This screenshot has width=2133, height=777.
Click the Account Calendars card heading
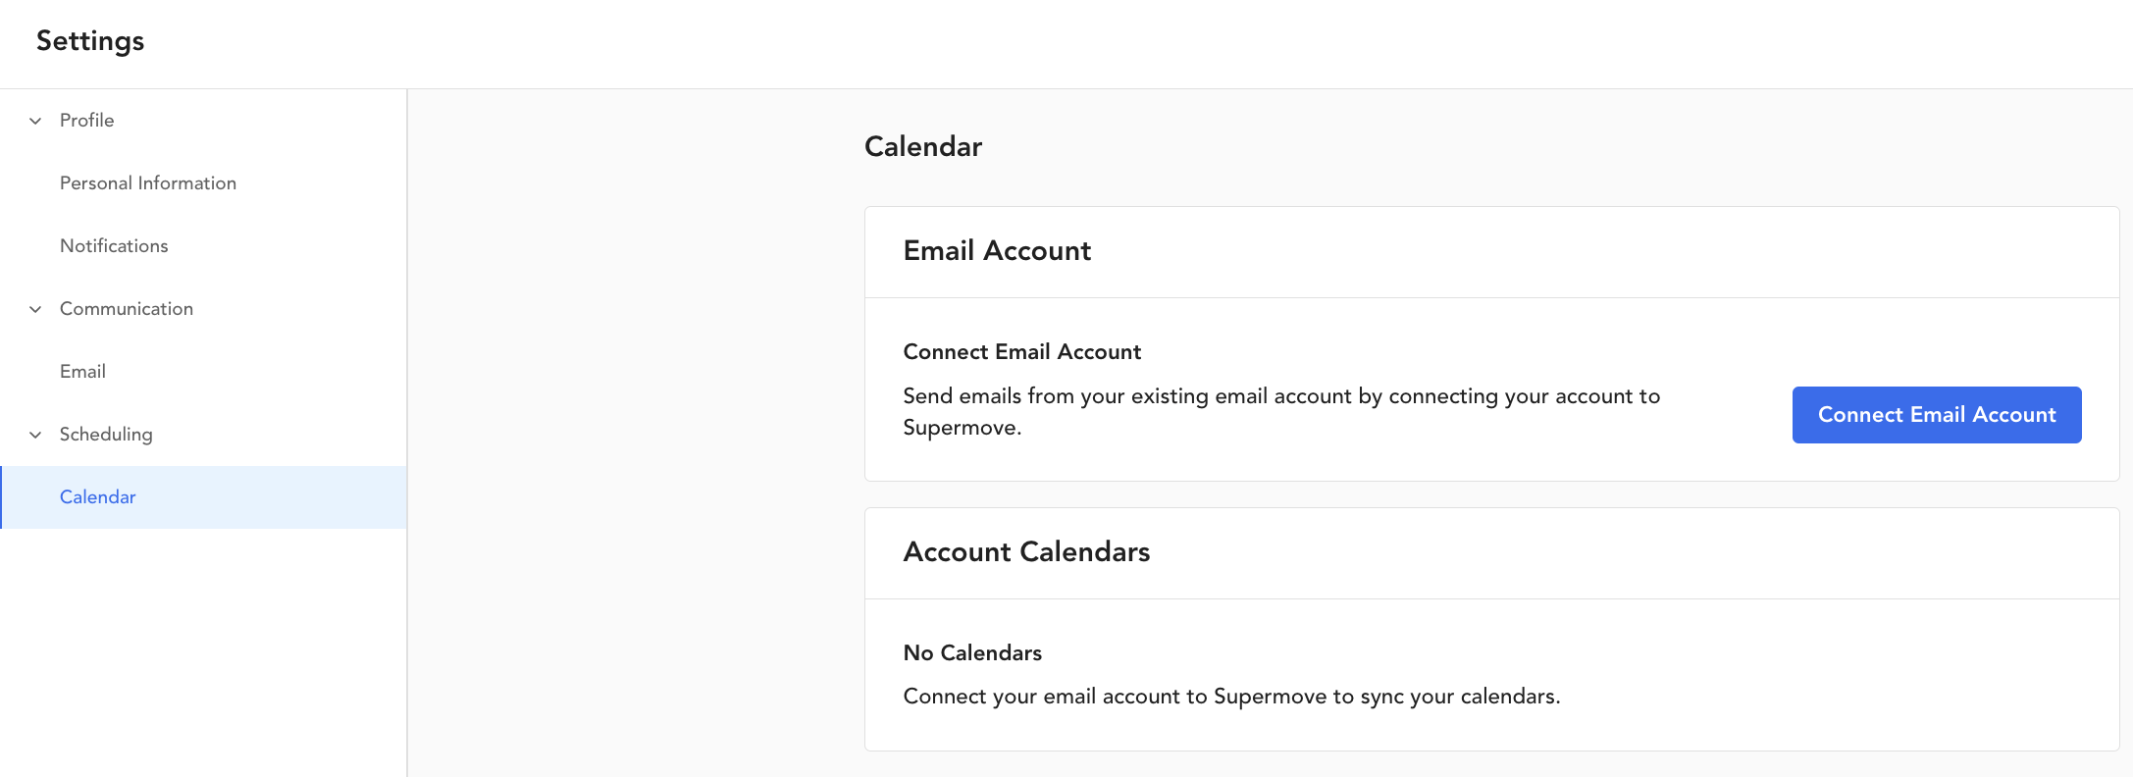tap(1026, 552)
